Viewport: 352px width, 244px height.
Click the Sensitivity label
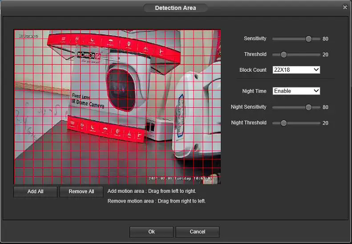[255, 38]
